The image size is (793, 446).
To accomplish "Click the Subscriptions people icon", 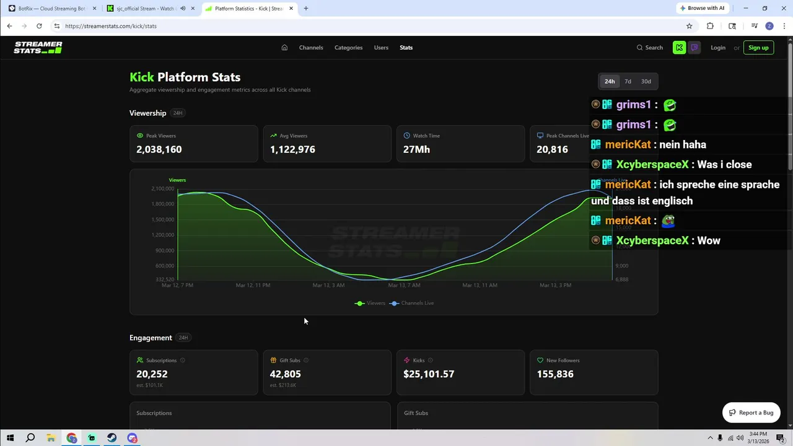I will [140, 361].
